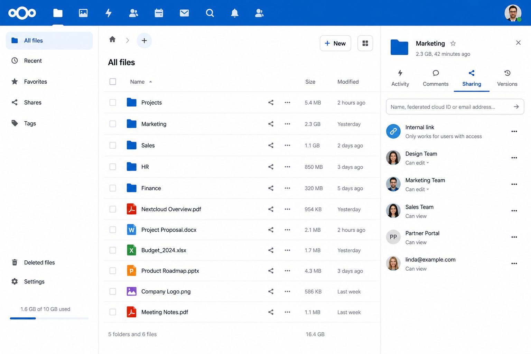This screenshot has width=531, height=354.
Task: Click the storage quota progress bar
Action: coord(49,318)
